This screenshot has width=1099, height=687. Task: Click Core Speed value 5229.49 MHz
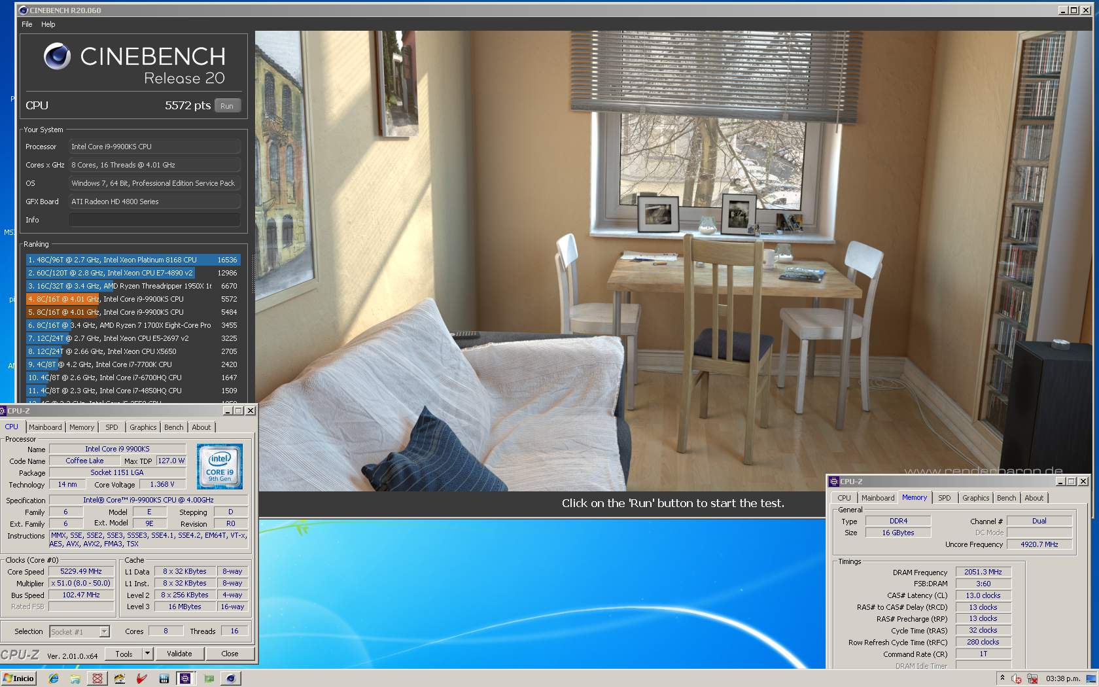coord(81,571)
